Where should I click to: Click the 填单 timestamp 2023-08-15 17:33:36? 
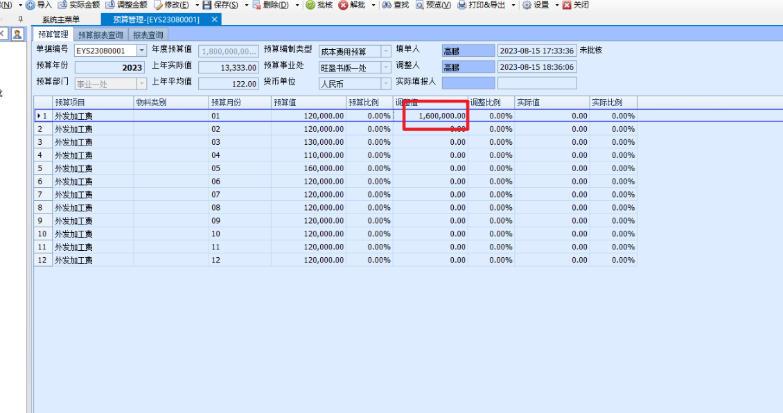[x=537, y=51]
